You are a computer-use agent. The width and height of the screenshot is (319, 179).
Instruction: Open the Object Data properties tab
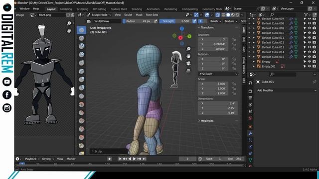(x=250, y=160)
